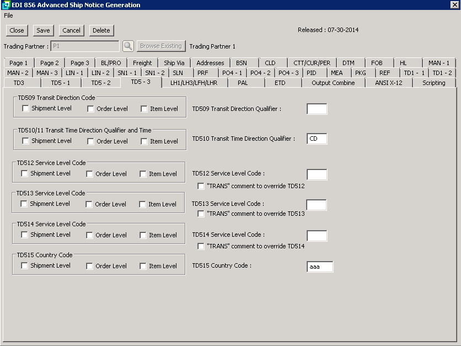Viewport: 461px width, 346px height.
Task: Open the ANSI X-12 tab
Action: click(388, 83)
